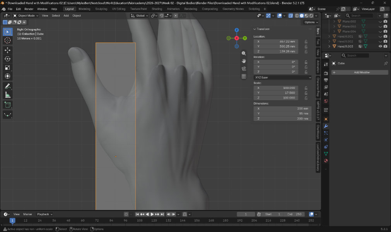Lock the Rotation Z value
The height and width of the screenshot is (232, 391).
[306, 72]
